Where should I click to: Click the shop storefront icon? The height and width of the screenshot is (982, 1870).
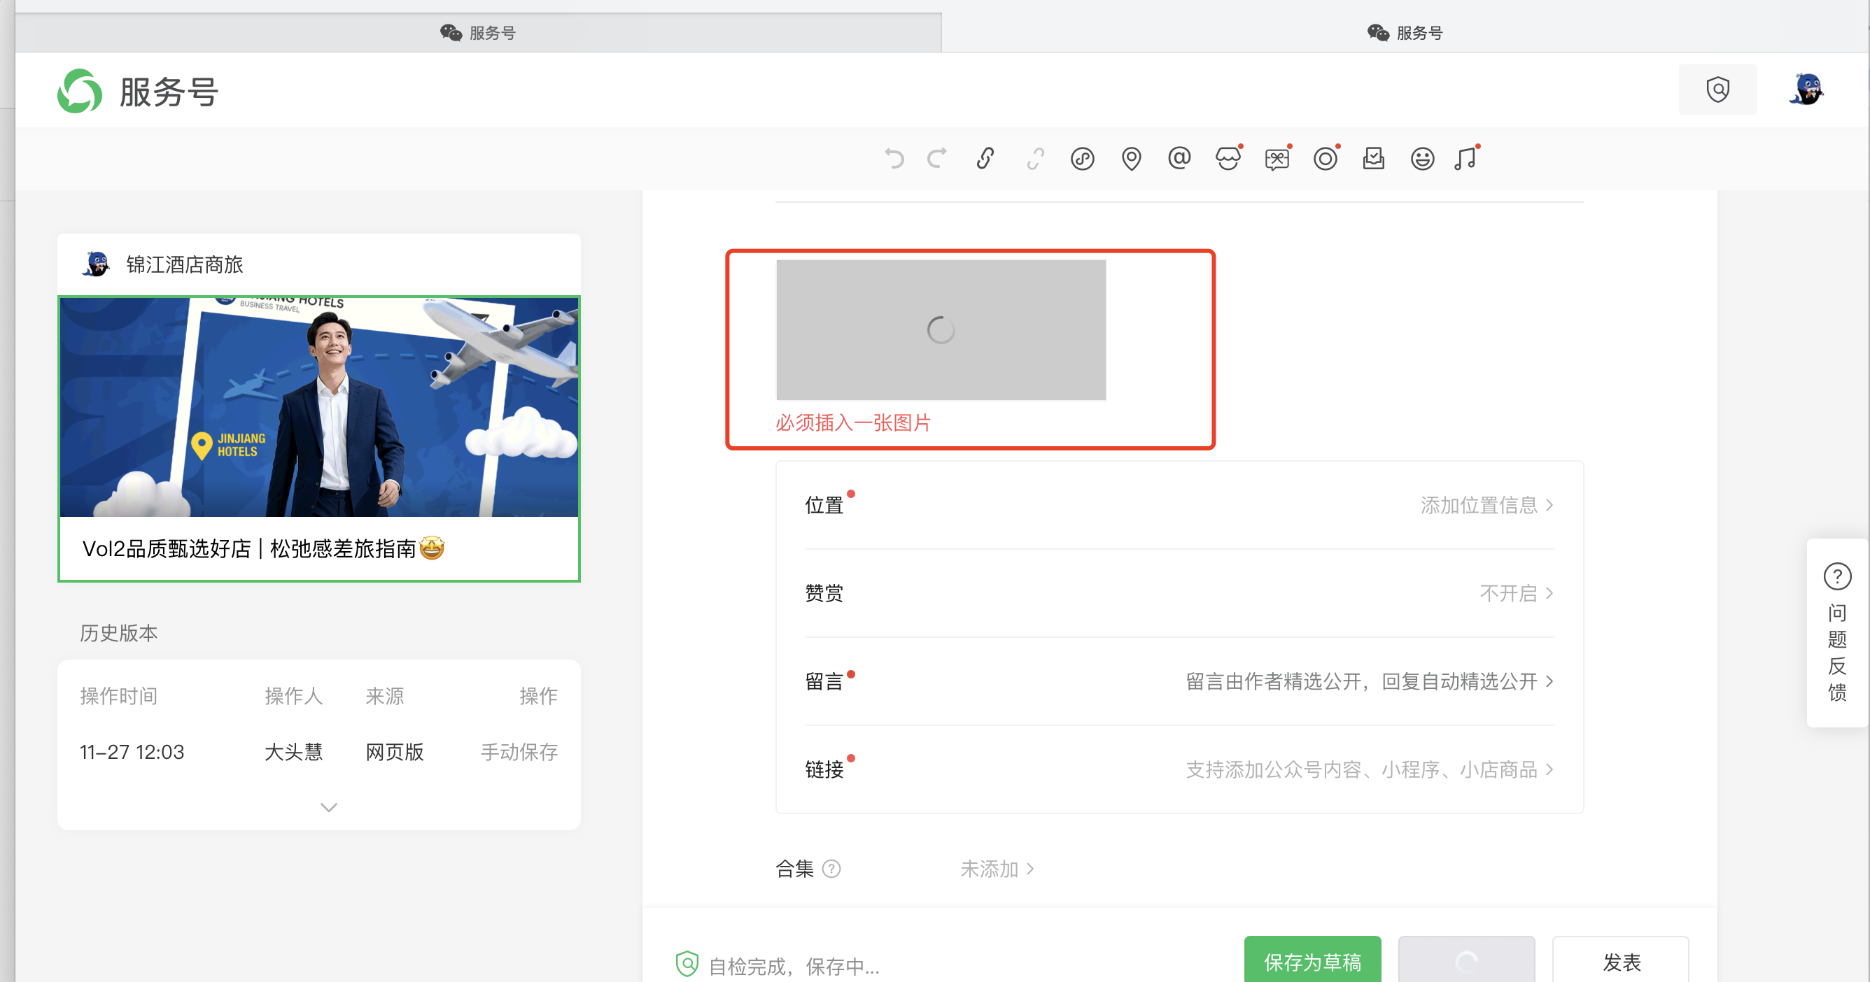1228,158
